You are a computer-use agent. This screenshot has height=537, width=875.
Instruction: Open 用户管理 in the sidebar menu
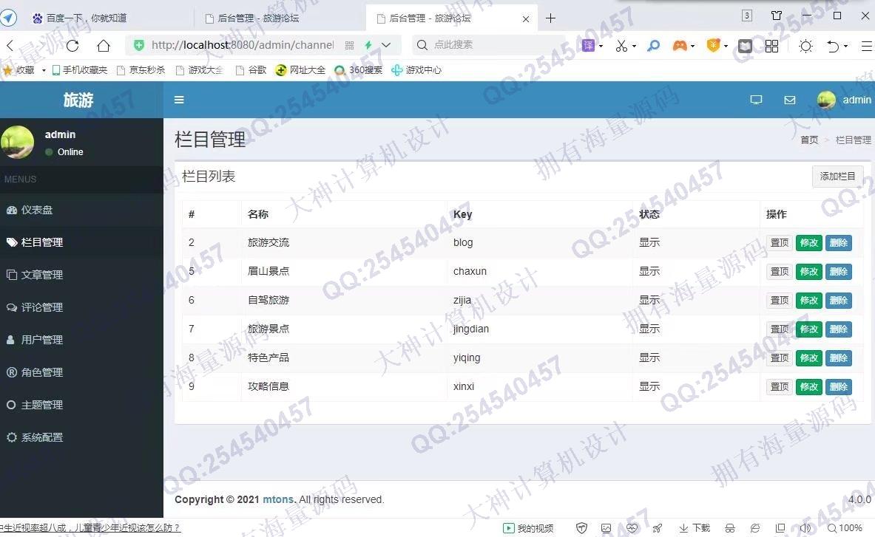pyautogui.click(x=41, y=340)
